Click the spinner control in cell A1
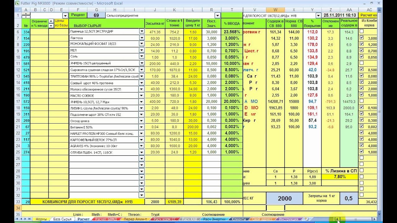Viewport: 397px width, 223px height. coord(26,15)
